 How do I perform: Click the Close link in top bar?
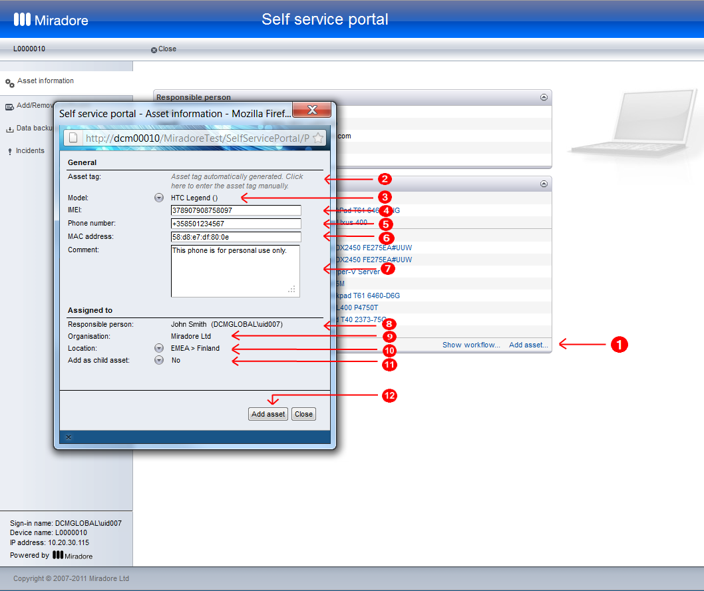[167, 49]
